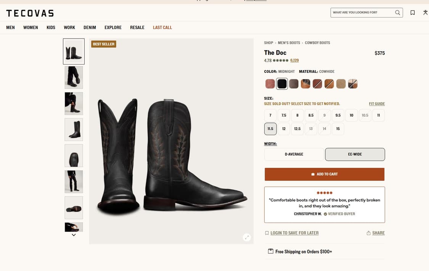This screenshot has width=429, height=271.
Task: Click Login to Save for Later bookmark
Action: 292,233
